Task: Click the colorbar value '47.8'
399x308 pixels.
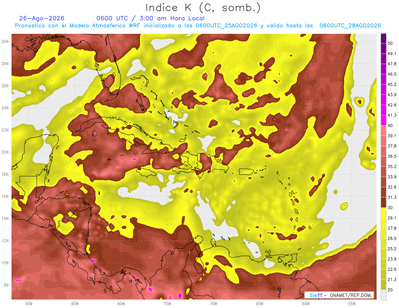Action: pyautogui.click(x=392, y=63)
